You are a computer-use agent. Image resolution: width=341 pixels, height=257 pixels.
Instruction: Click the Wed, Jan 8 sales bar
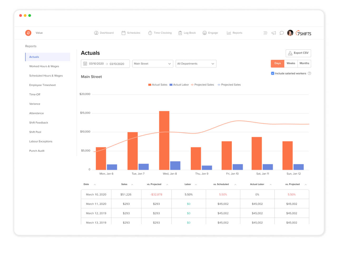tap(164, 140)
